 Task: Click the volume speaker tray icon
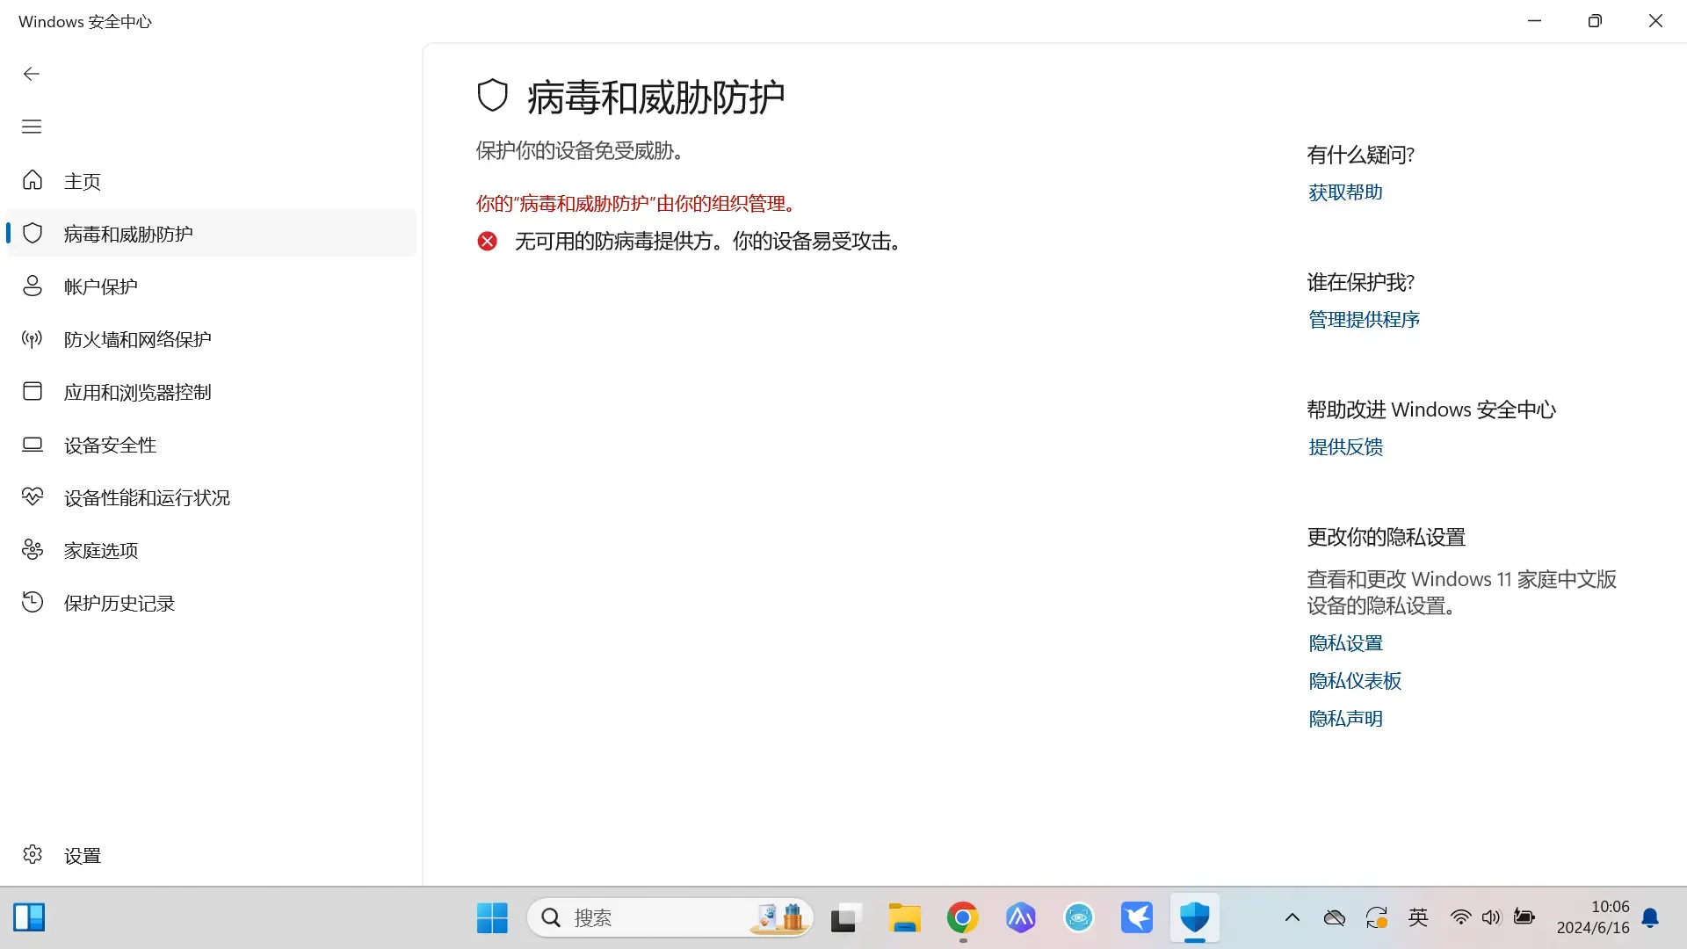point(1491,917)
